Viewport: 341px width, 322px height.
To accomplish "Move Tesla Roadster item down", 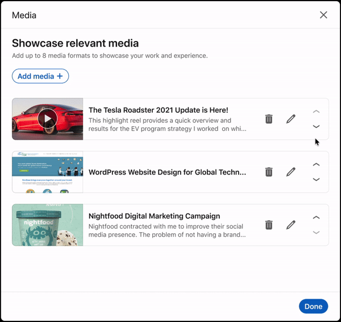I will (316, 126).
